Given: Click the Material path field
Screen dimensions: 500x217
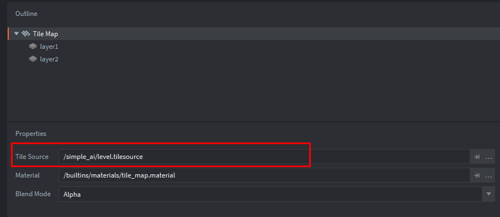Looking at the screenshot, I should pyautogui.click(x=264, y=175).
